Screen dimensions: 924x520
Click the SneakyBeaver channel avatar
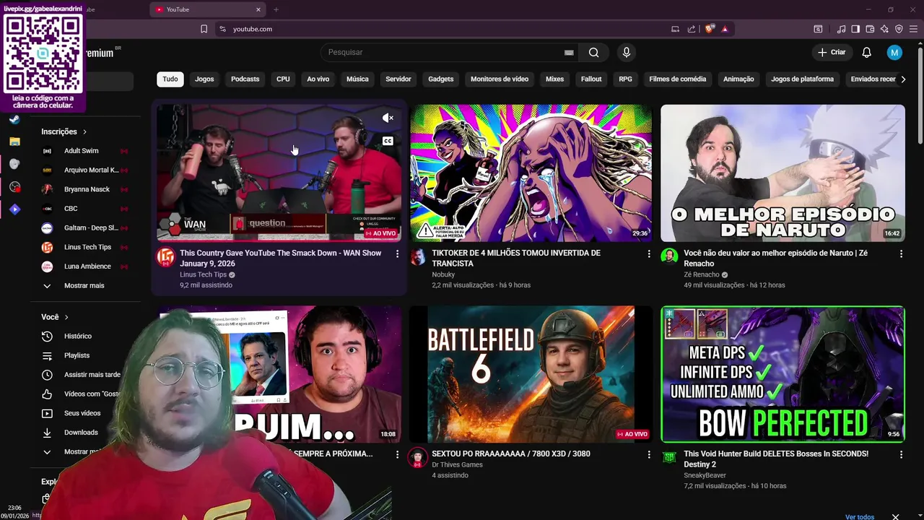tap(669, 458)
